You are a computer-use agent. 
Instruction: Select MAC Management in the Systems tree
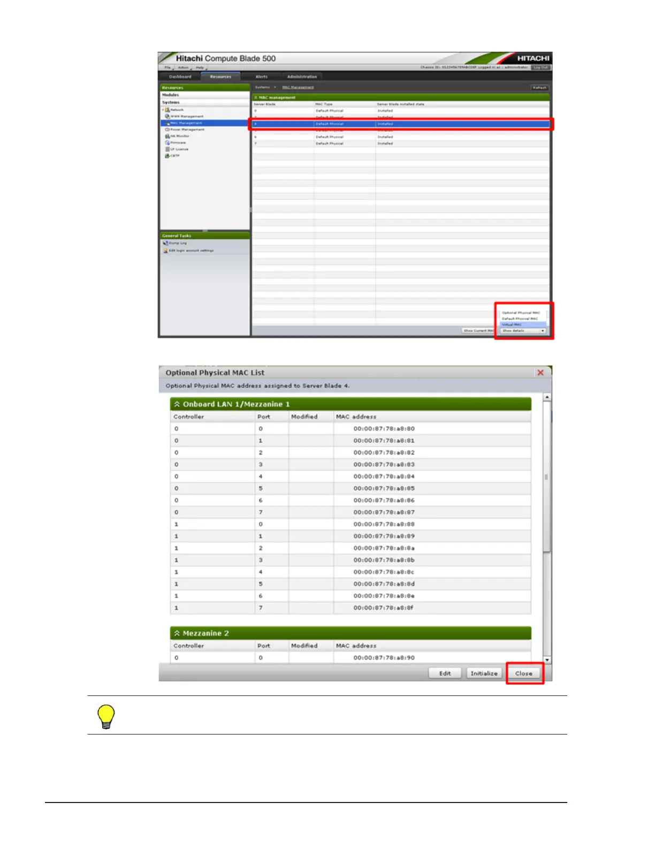click(204, 123)
